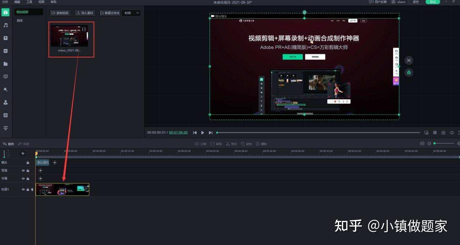Screen dimensions: 460x245
Task: Toggle the lock on the 镜头 track
Action: pyautogui.click(x=28, y=162)
